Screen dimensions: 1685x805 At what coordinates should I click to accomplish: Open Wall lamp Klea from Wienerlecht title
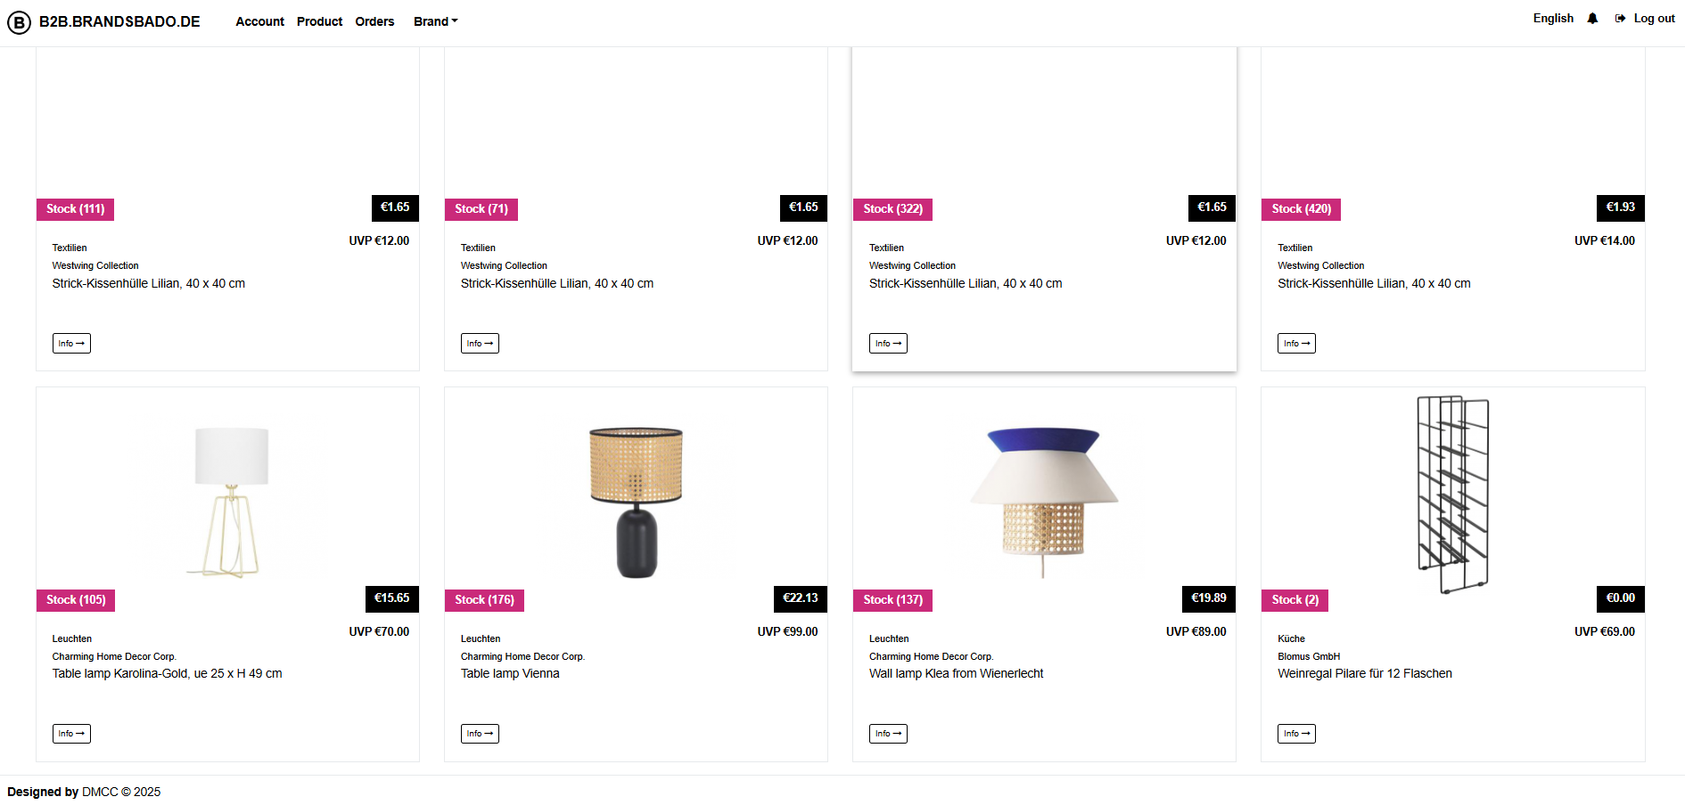click(956, 673)
